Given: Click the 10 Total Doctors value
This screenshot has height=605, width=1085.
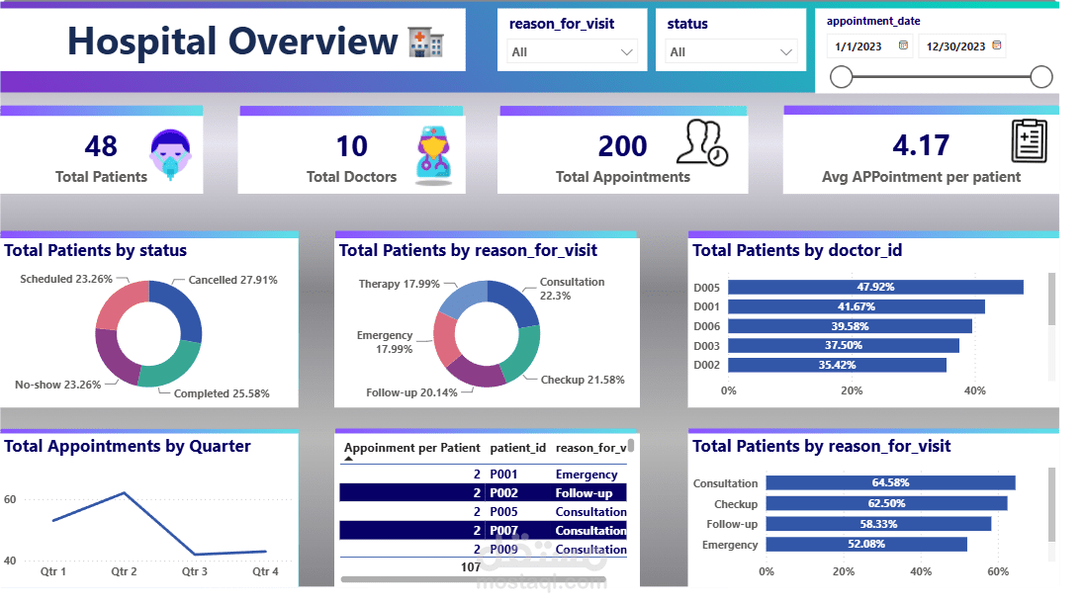Looking at the screenshot, I should coord(351,146).
